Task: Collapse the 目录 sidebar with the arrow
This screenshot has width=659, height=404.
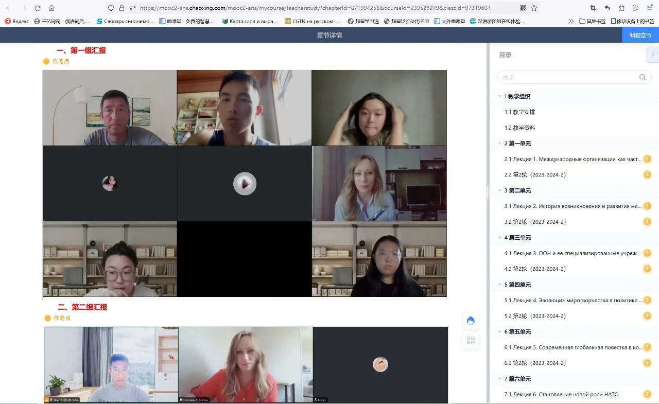Action: [652, 55]
